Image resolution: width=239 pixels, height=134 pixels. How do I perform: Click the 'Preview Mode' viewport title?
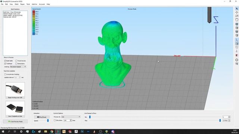(132, 9)
